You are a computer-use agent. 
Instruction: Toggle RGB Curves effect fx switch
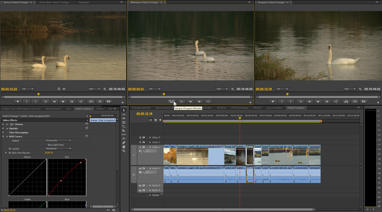point(7,136)
